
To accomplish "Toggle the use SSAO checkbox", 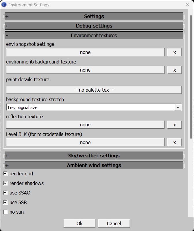I will pyautogui.click(x=5, y=193).
